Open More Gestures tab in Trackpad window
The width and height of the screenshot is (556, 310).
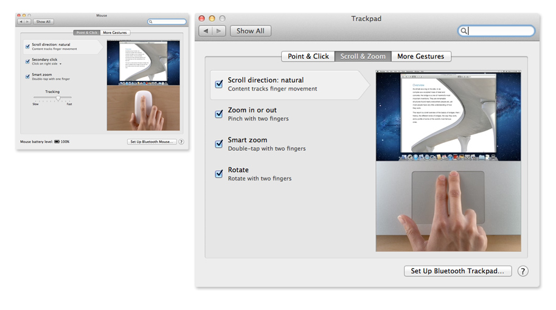coord(421,57)
